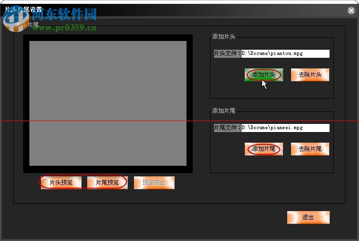This screenshot has height=241, width=359.
Task: Select the 片尾文件: label
Action: pyautogui.click(x=227, y=128)
